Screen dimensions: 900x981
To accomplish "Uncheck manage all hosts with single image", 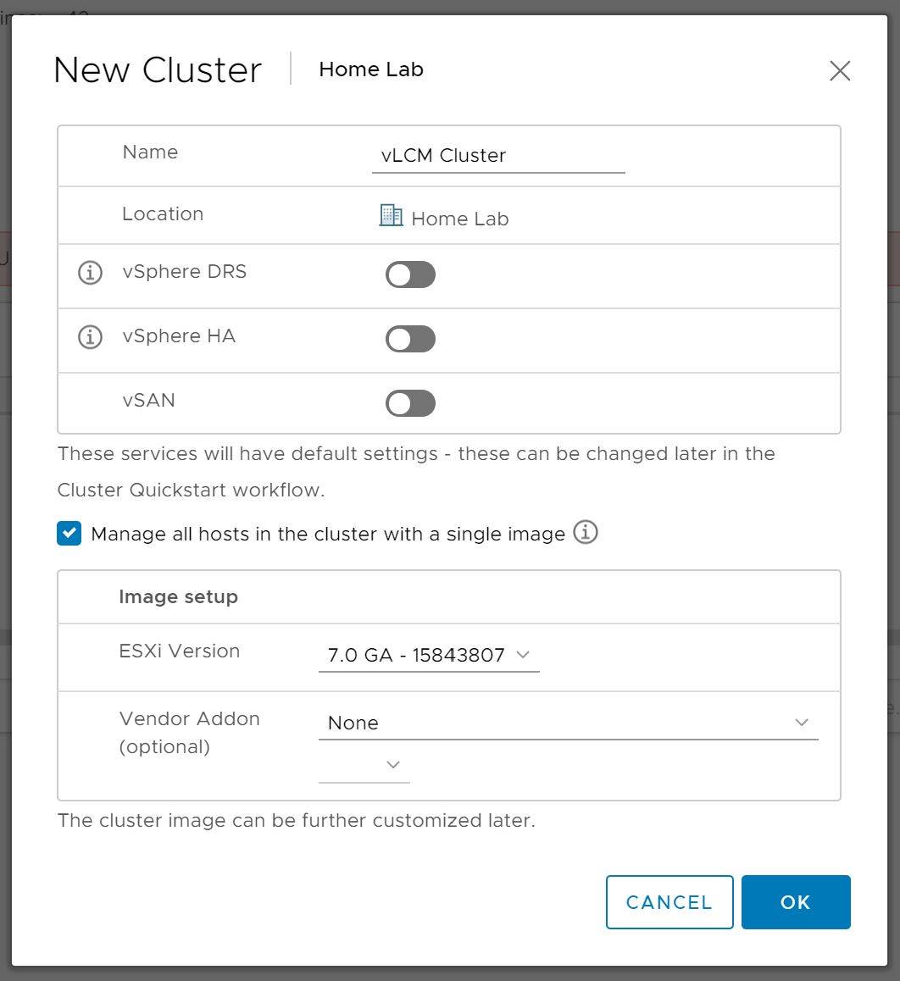I will 69,534.
